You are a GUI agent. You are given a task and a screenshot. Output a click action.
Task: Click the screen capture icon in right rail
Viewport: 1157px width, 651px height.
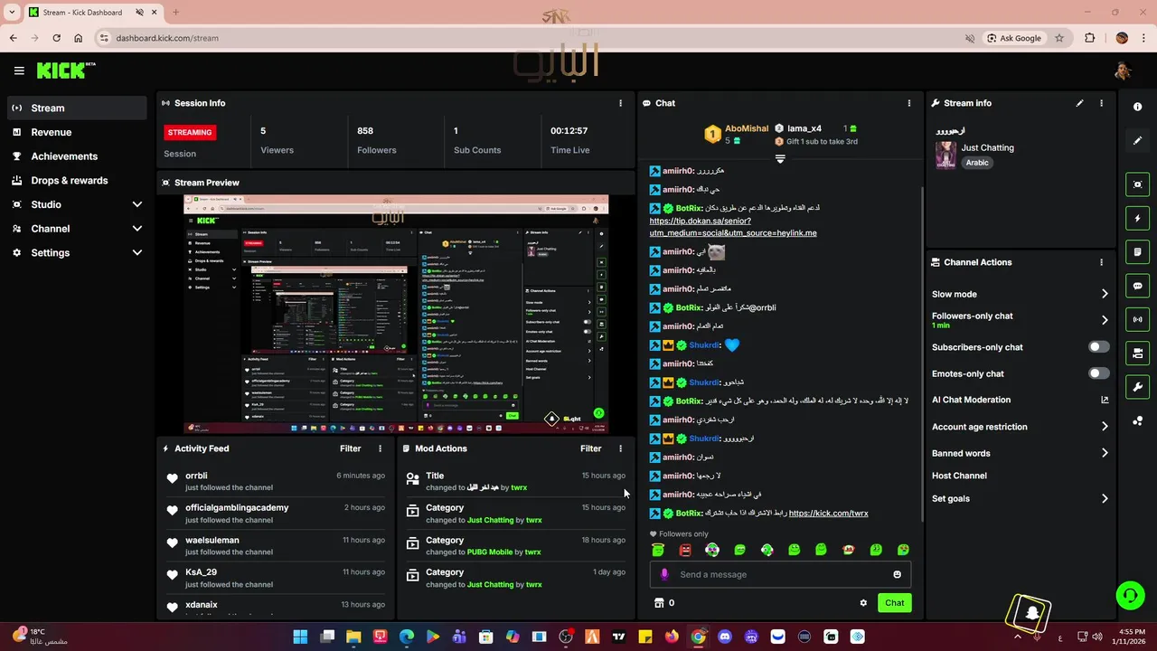tap(1137, 184)
